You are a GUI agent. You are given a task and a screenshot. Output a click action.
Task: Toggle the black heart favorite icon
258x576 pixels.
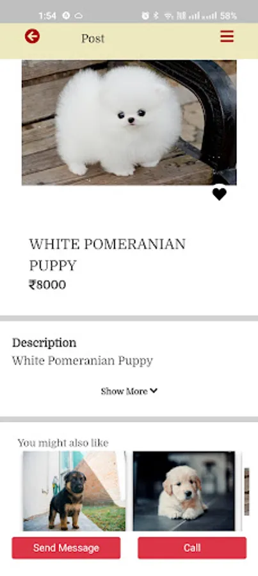coord(220,194)
